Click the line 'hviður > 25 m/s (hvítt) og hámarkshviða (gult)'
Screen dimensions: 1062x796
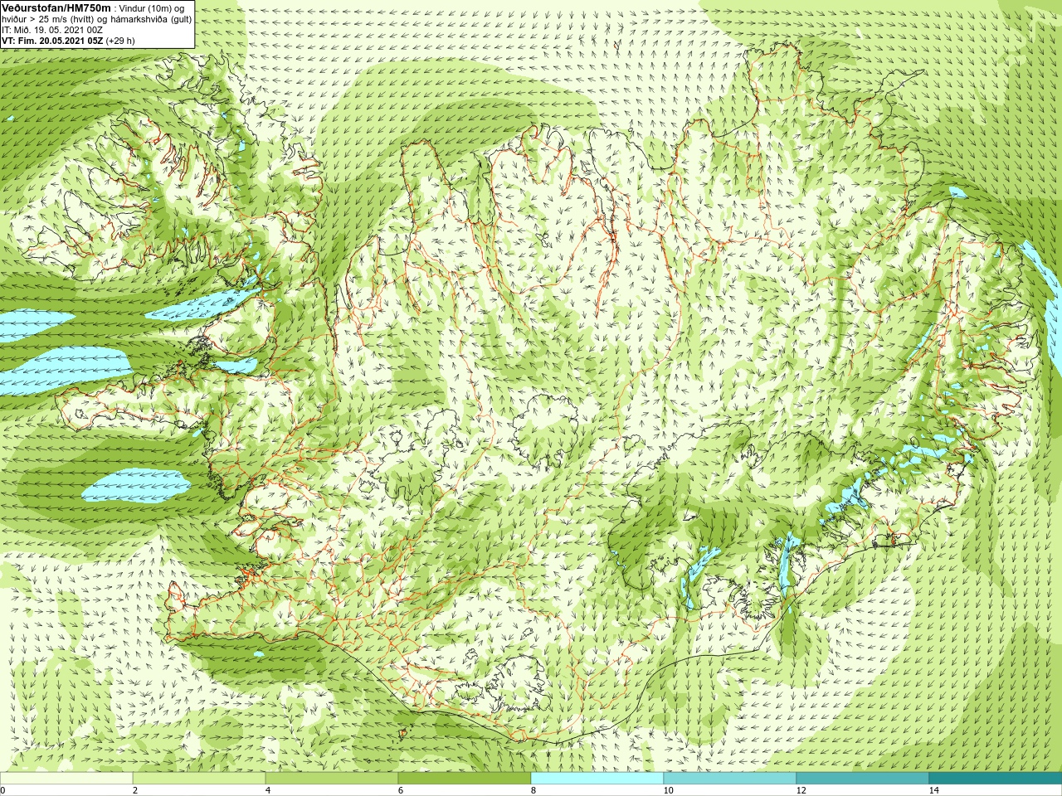96,18
